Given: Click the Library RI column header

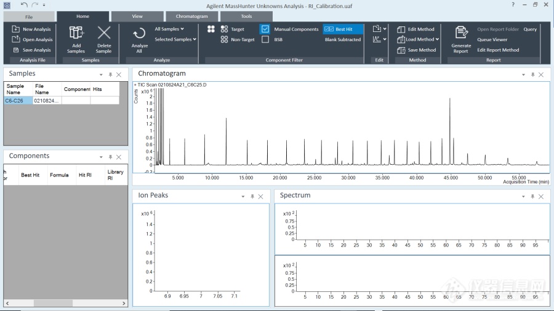Looking at the screenshot, I should tap(116, 175).
